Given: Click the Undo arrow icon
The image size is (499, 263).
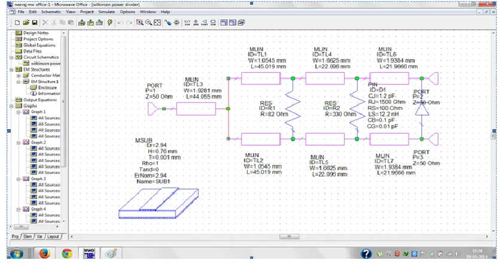Looking at the screenshot, I should (x=120, y=23).
